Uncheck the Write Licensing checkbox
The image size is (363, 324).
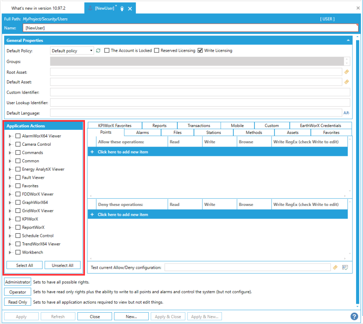pyautogui.click(x=200, y=50)
